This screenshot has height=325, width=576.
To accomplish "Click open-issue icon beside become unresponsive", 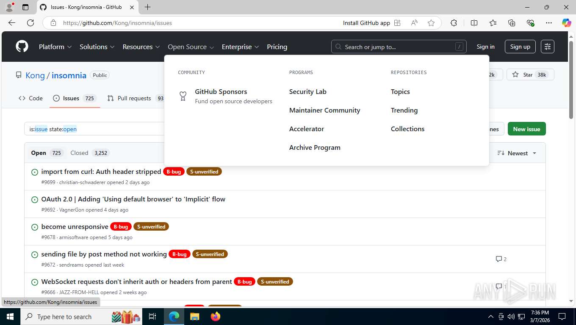I will click(35, 227).
